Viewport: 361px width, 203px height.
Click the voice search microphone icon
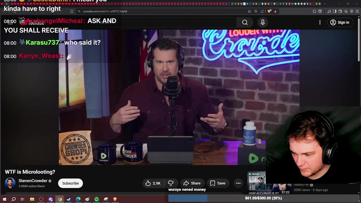[263, 23]
